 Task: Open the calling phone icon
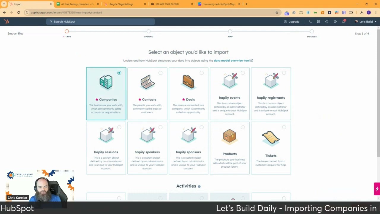(310, 22)
